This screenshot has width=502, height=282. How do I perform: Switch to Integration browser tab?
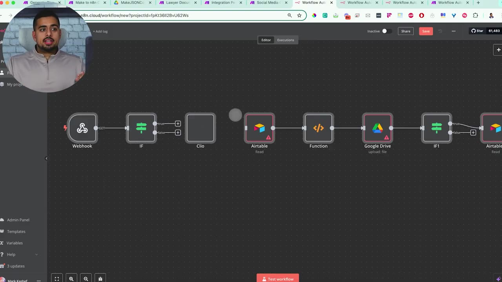pyautogui.click(x=223, y=3)
